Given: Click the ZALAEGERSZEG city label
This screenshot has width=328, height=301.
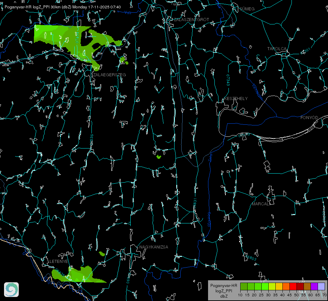Looking at the screenshot, I should coord(110,75).
